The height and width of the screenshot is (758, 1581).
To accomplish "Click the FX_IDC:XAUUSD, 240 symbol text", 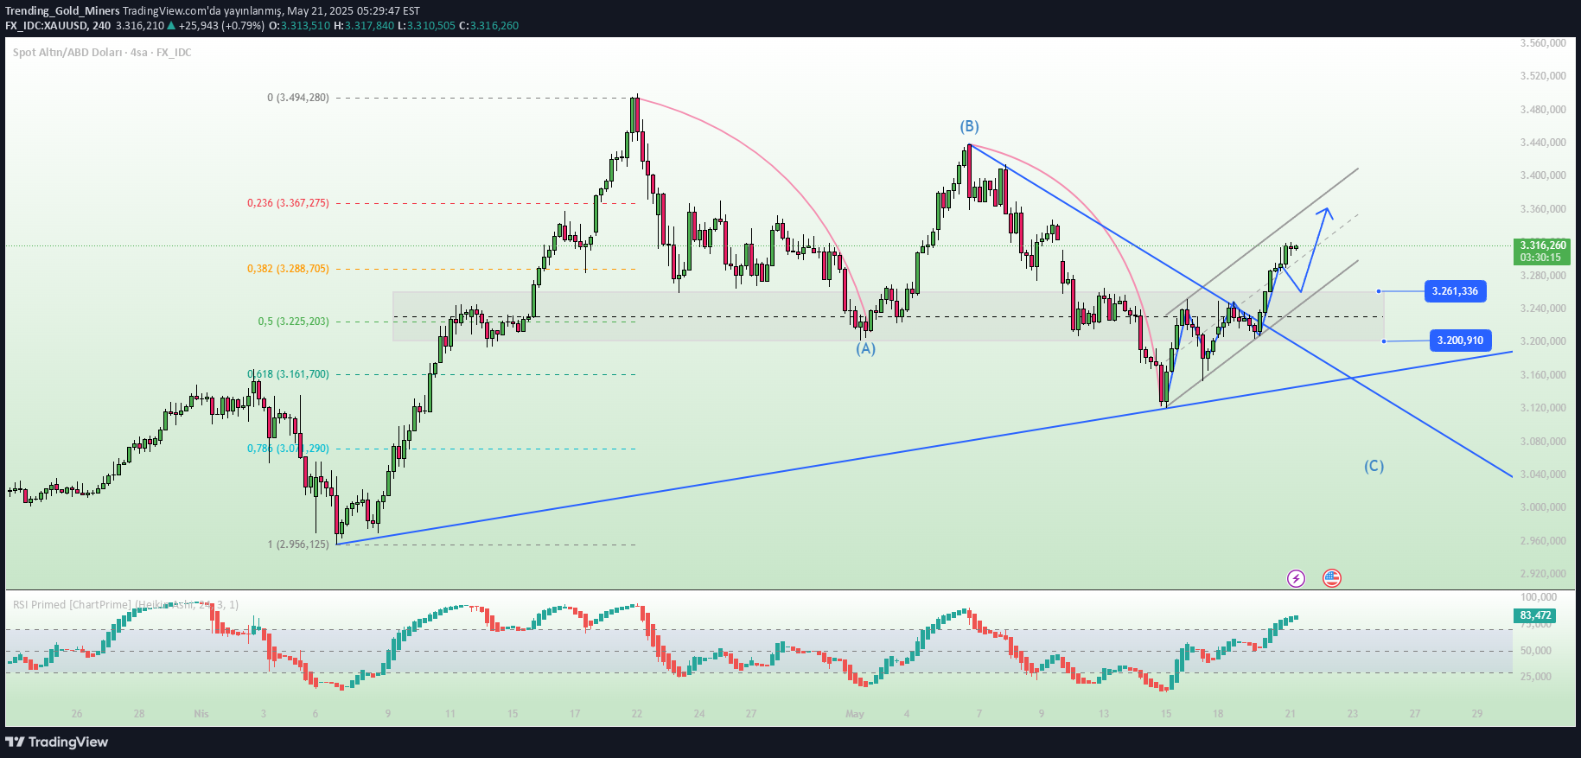I will click(x=58, y=25).
